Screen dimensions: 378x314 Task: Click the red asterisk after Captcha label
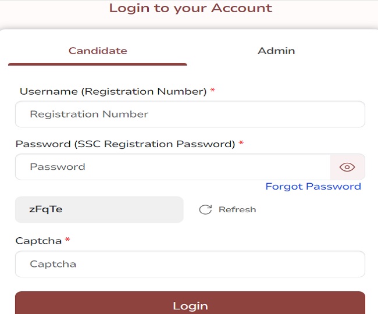(x=67, y=240)
